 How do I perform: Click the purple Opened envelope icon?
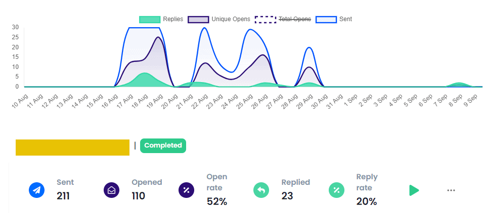111,190
